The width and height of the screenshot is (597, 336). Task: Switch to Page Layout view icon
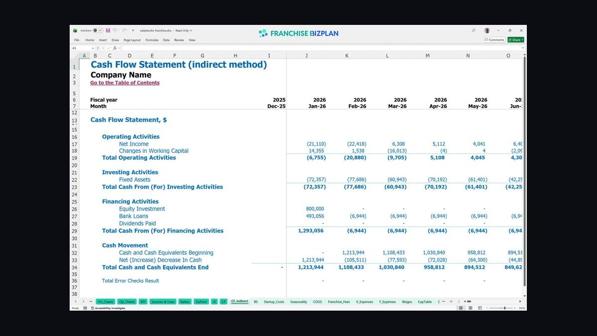pyautogui.click(x=470, y=308)
